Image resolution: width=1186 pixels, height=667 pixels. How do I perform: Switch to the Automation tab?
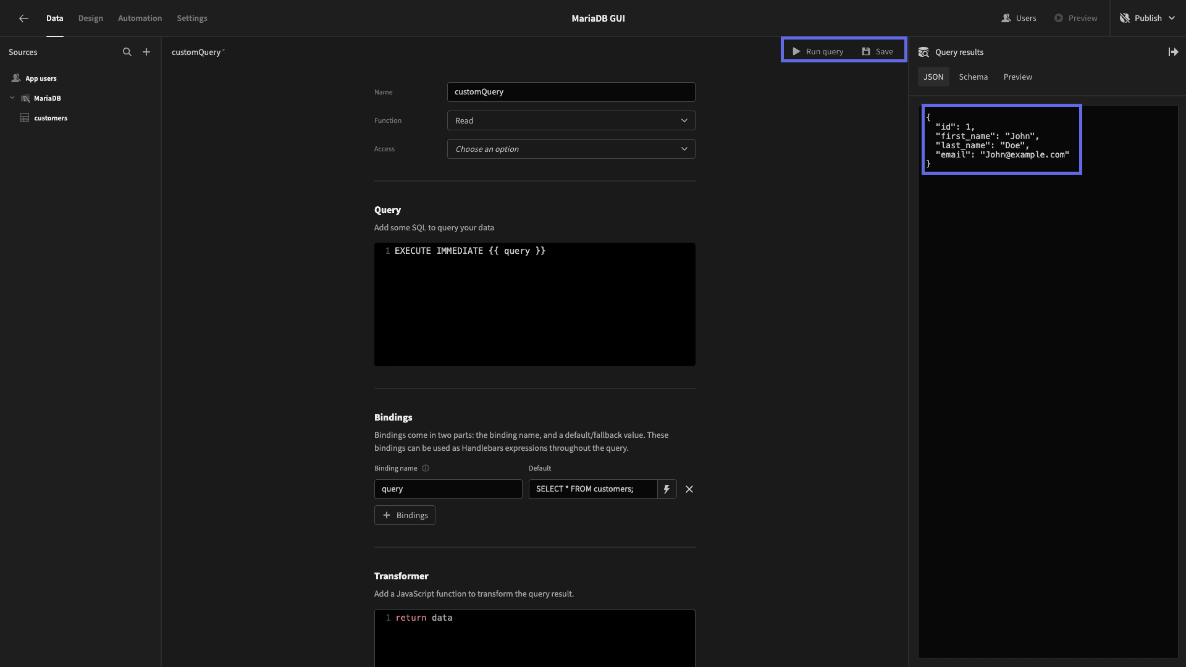click(x=140, y=19)
